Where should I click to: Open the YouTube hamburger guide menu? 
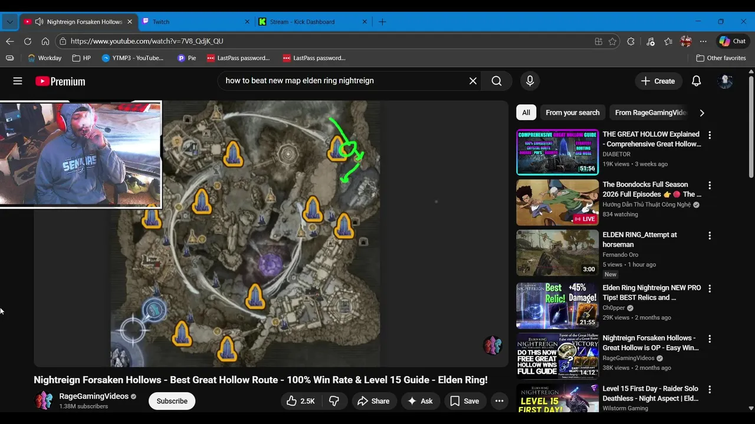click(18, 81)
